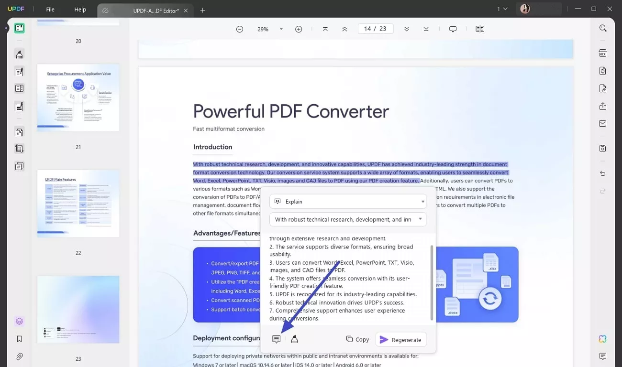The image size is (622, 367).
Task: Open the window count dropdown
Action: coord(502,9)
